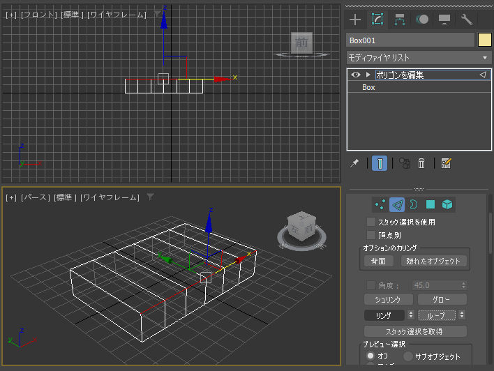The width and height of the screenshot is (494, 371).
Task: Select Element sub-object level
Action: click(447, 204)
